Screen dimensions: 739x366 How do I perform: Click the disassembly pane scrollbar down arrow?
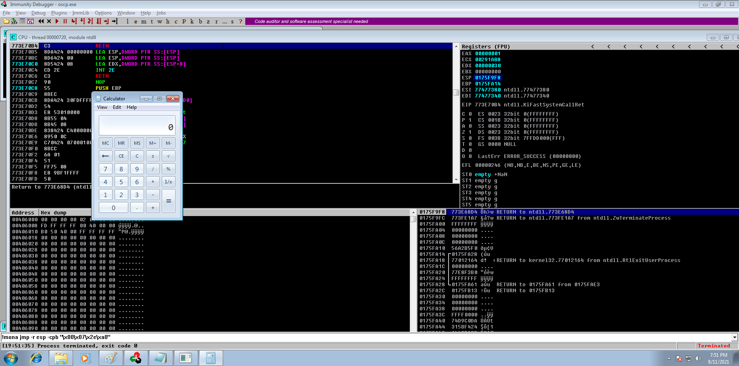[x=456, y=180]
